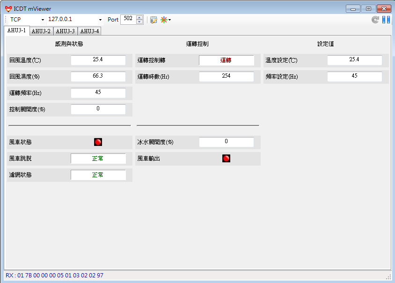Click the resize grip in status bar corner
The height and width of the screenshot is (283, 395).
[388, 276]
